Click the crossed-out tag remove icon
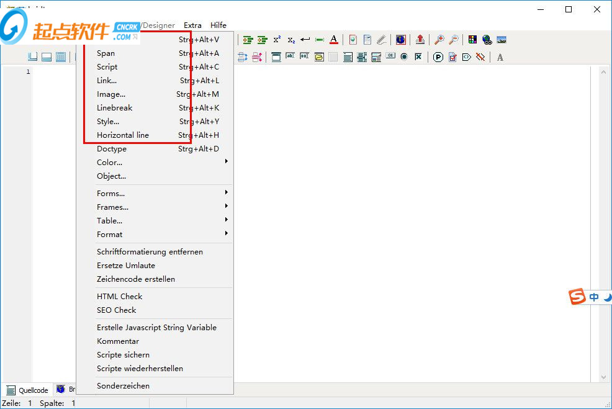 [480, 57]
